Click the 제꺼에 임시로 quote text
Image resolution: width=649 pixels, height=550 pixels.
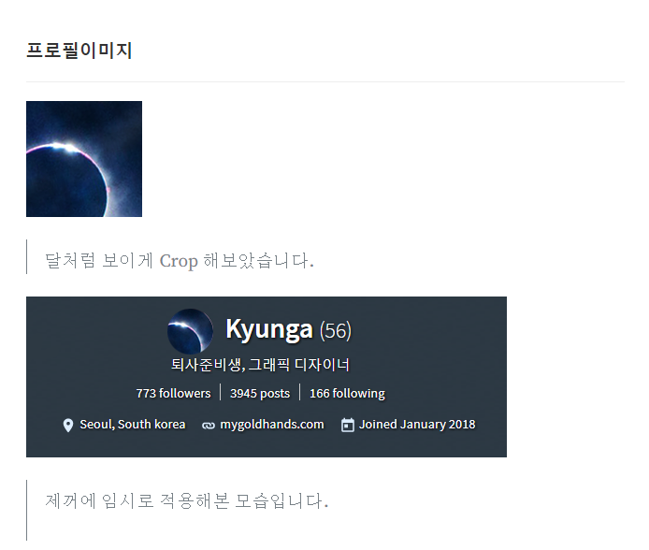[186, 500]
